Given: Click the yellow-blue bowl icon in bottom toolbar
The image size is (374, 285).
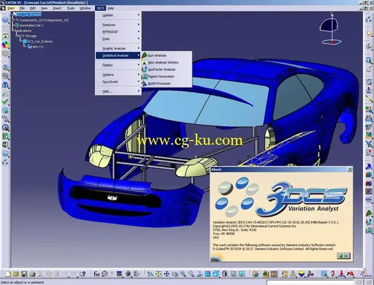Looking at the screenshot, I should (x=302, y=274).
